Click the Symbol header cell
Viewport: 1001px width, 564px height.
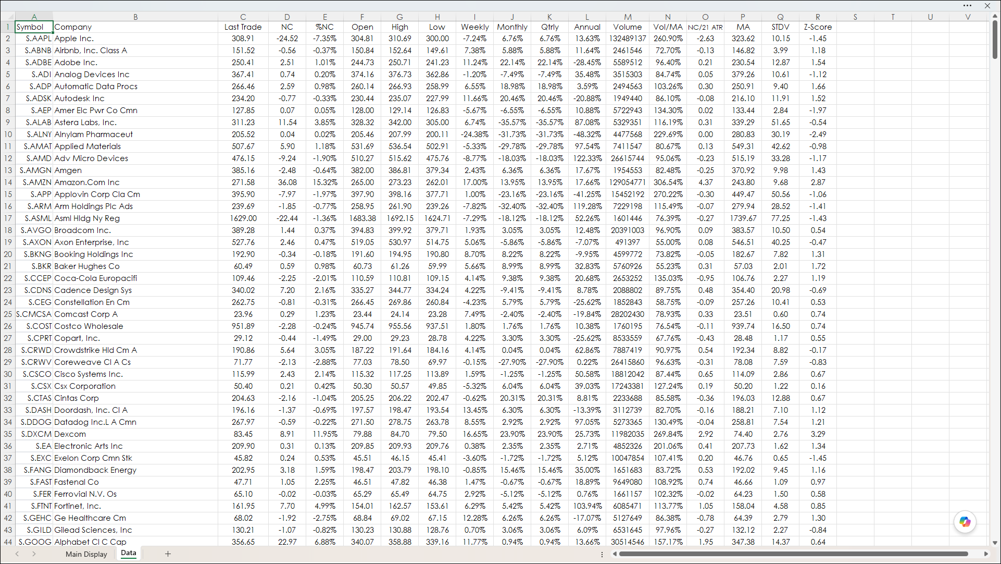(x=34, y=27)
